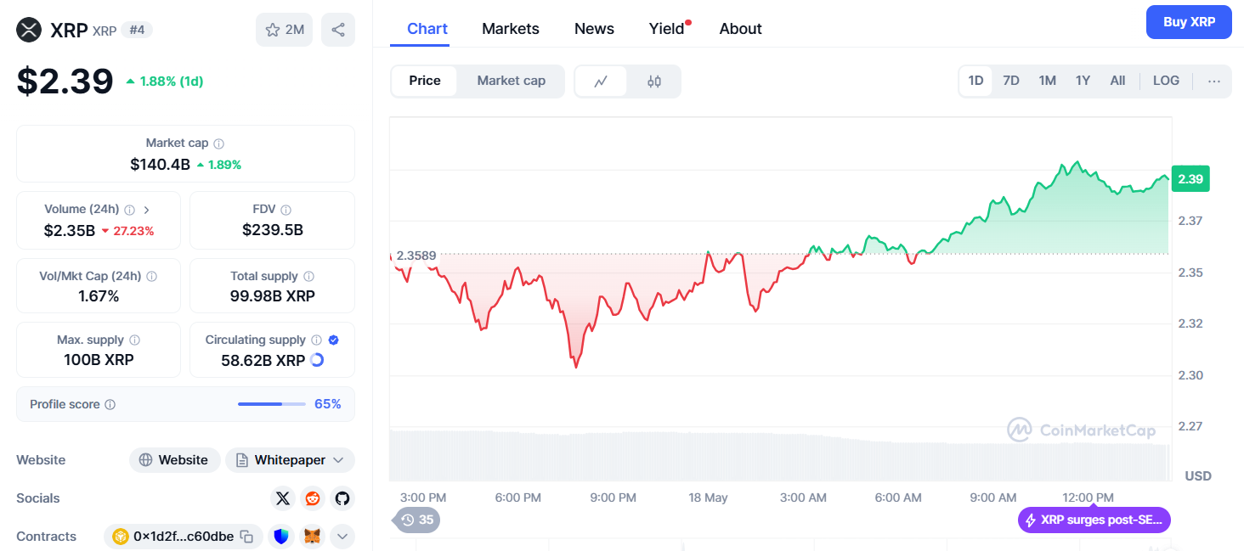1244x551 pixels.
Task: Open the GitHub social link
Action: coord(342,498)
